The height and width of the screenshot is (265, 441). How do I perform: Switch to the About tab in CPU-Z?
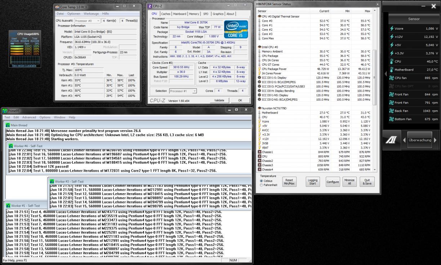(230, 14)
